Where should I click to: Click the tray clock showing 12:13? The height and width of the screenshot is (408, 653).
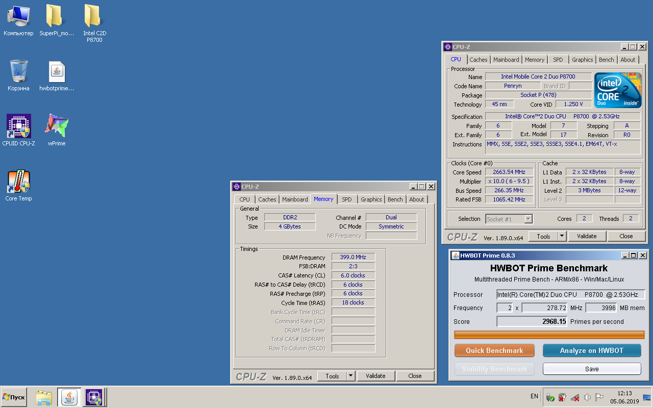pyautogui.click(x=624, y=397)
